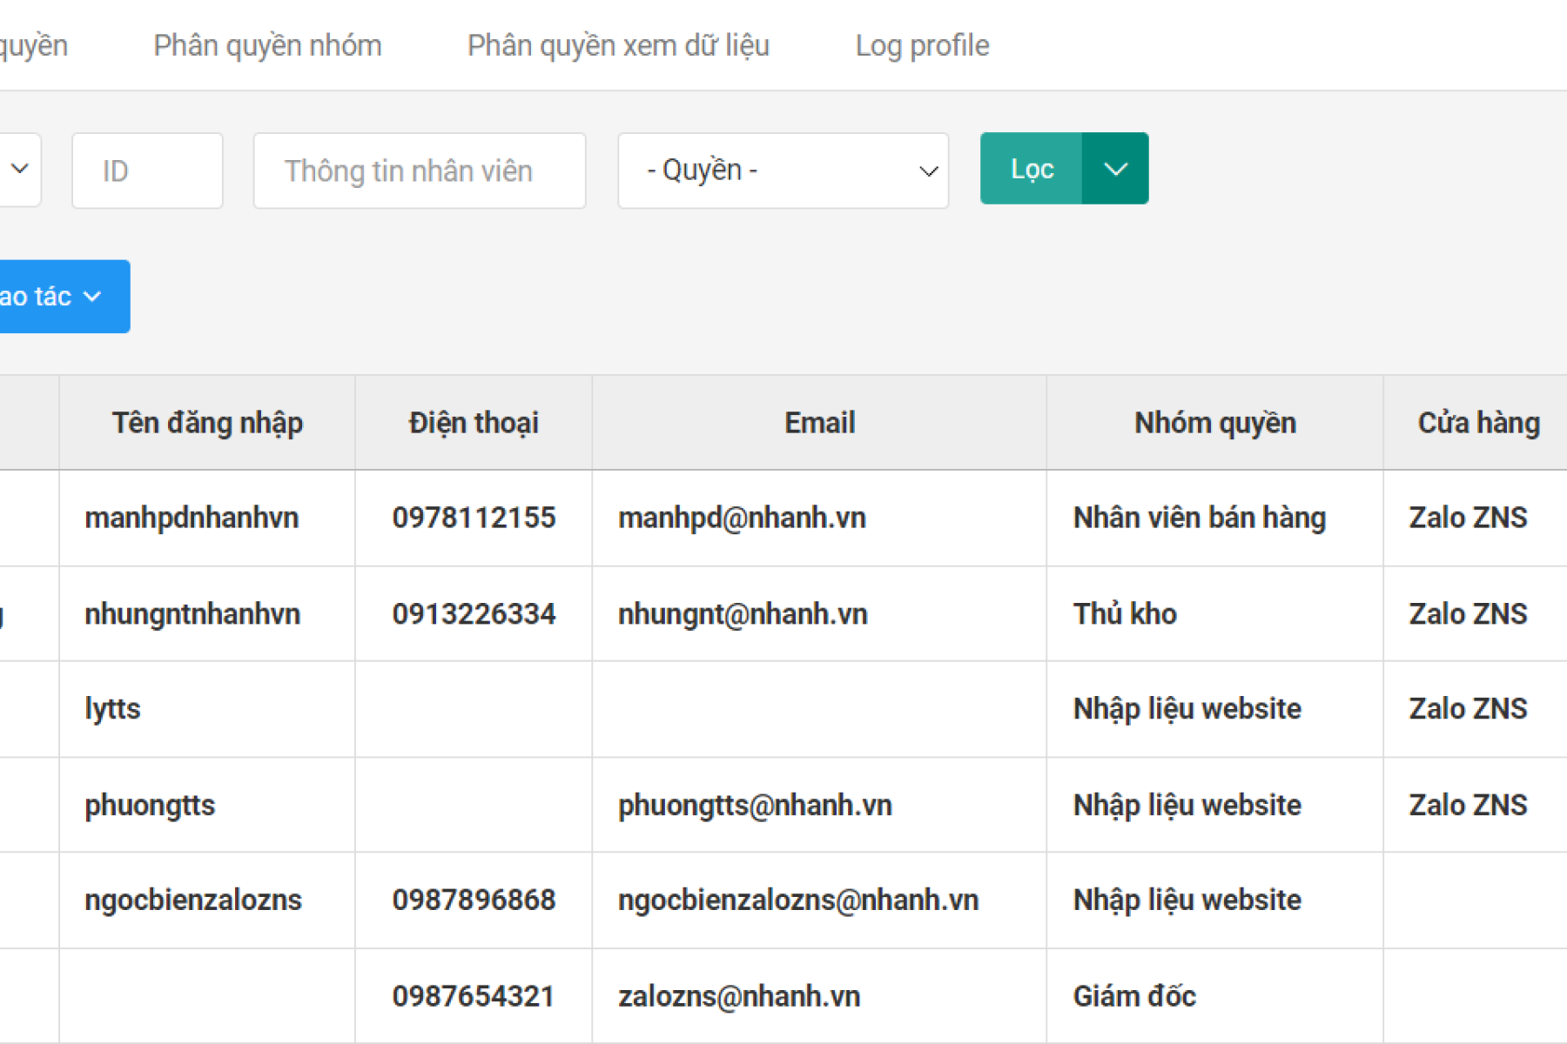Image resolution: width=1567 pixels, height=1044 pixels.
Task: Expand the arrow next to the Lọc button
Action: pos(1115,168)
